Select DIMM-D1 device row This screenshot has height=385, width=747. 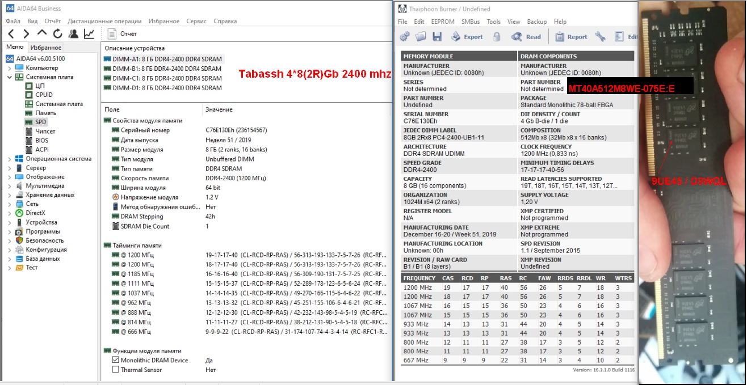(x=163, y=88)
